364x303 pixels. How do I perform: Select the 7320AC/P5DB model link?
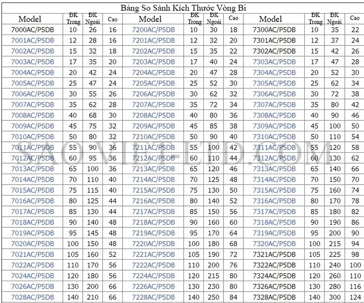pyautogui.click(x=274, y=243)
